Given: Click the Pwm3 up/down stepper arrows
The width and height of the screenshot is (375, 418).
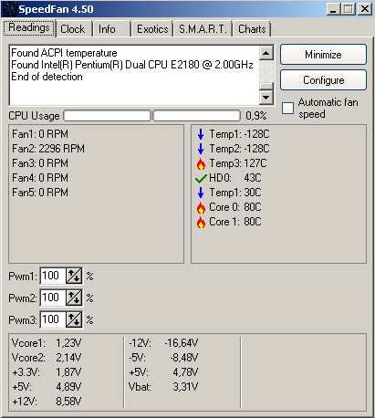Looking at the screenshot, I should coord(74,319).
